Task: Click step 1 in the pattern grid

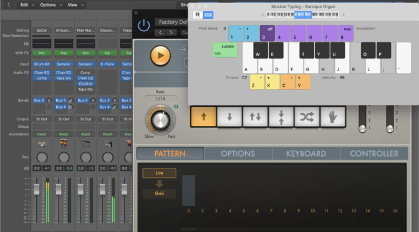Action: click(188, 190)
